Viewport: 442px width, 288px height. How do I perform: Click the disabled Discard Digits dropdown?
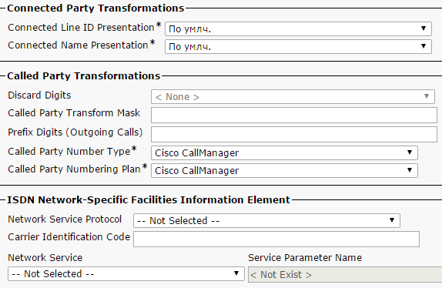[293, 97]
